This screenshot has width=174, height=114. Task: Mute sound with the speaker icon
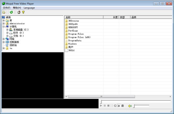[x=130, y=106]
